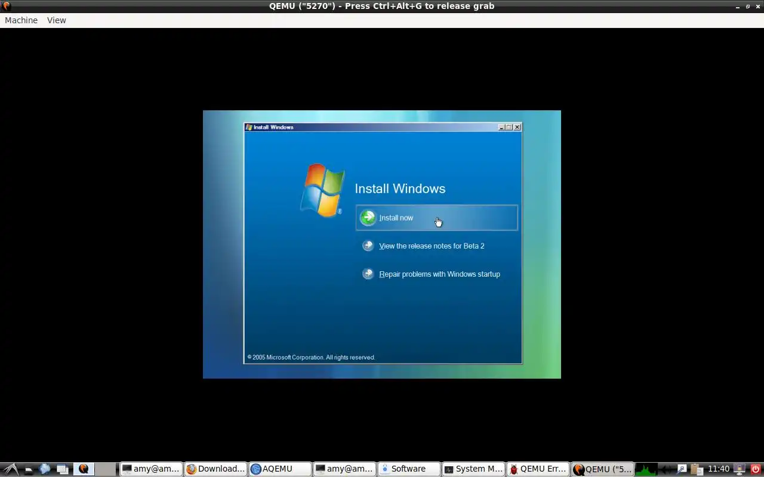Image resolution: width=764 pixels, height=477 pixels.
Task: Click the show desktop windows icon
Action: 63,469
